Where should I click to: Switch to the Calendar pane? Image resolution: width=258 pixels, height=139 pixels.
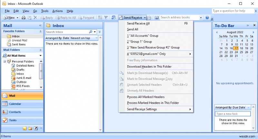[x=22, y=104]
